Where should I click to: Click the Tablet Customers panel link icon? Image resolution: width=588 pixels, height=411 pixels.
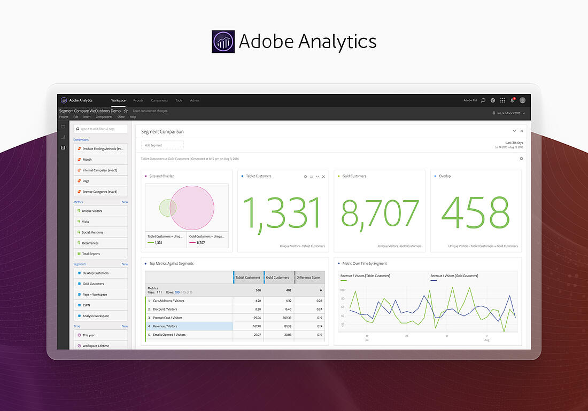(311, 176)
